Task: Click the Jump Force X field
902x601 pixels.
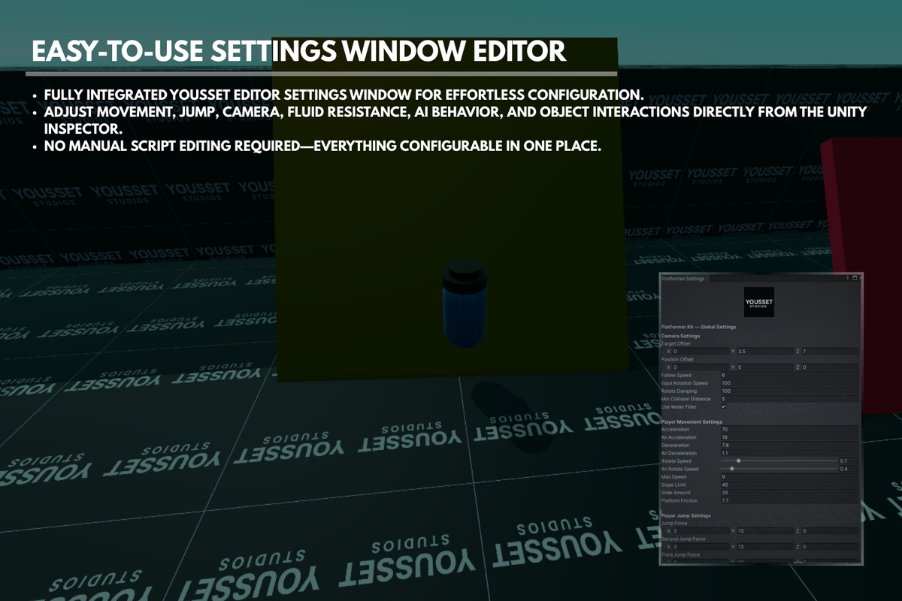Action: [701, 530]
